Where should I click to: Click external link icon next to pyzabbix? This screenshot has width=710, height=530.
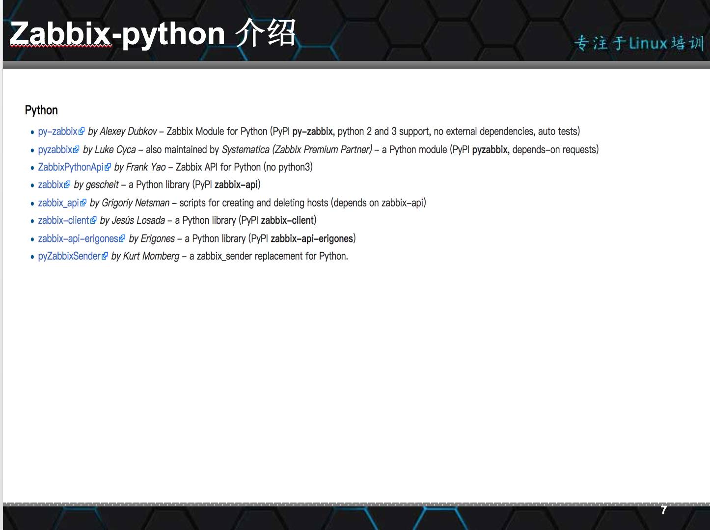point(76,150)
